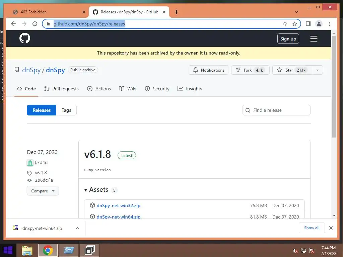Screen dimensions: 343x257
Task: Open the Pull requests tab
Action: (61, 89)
